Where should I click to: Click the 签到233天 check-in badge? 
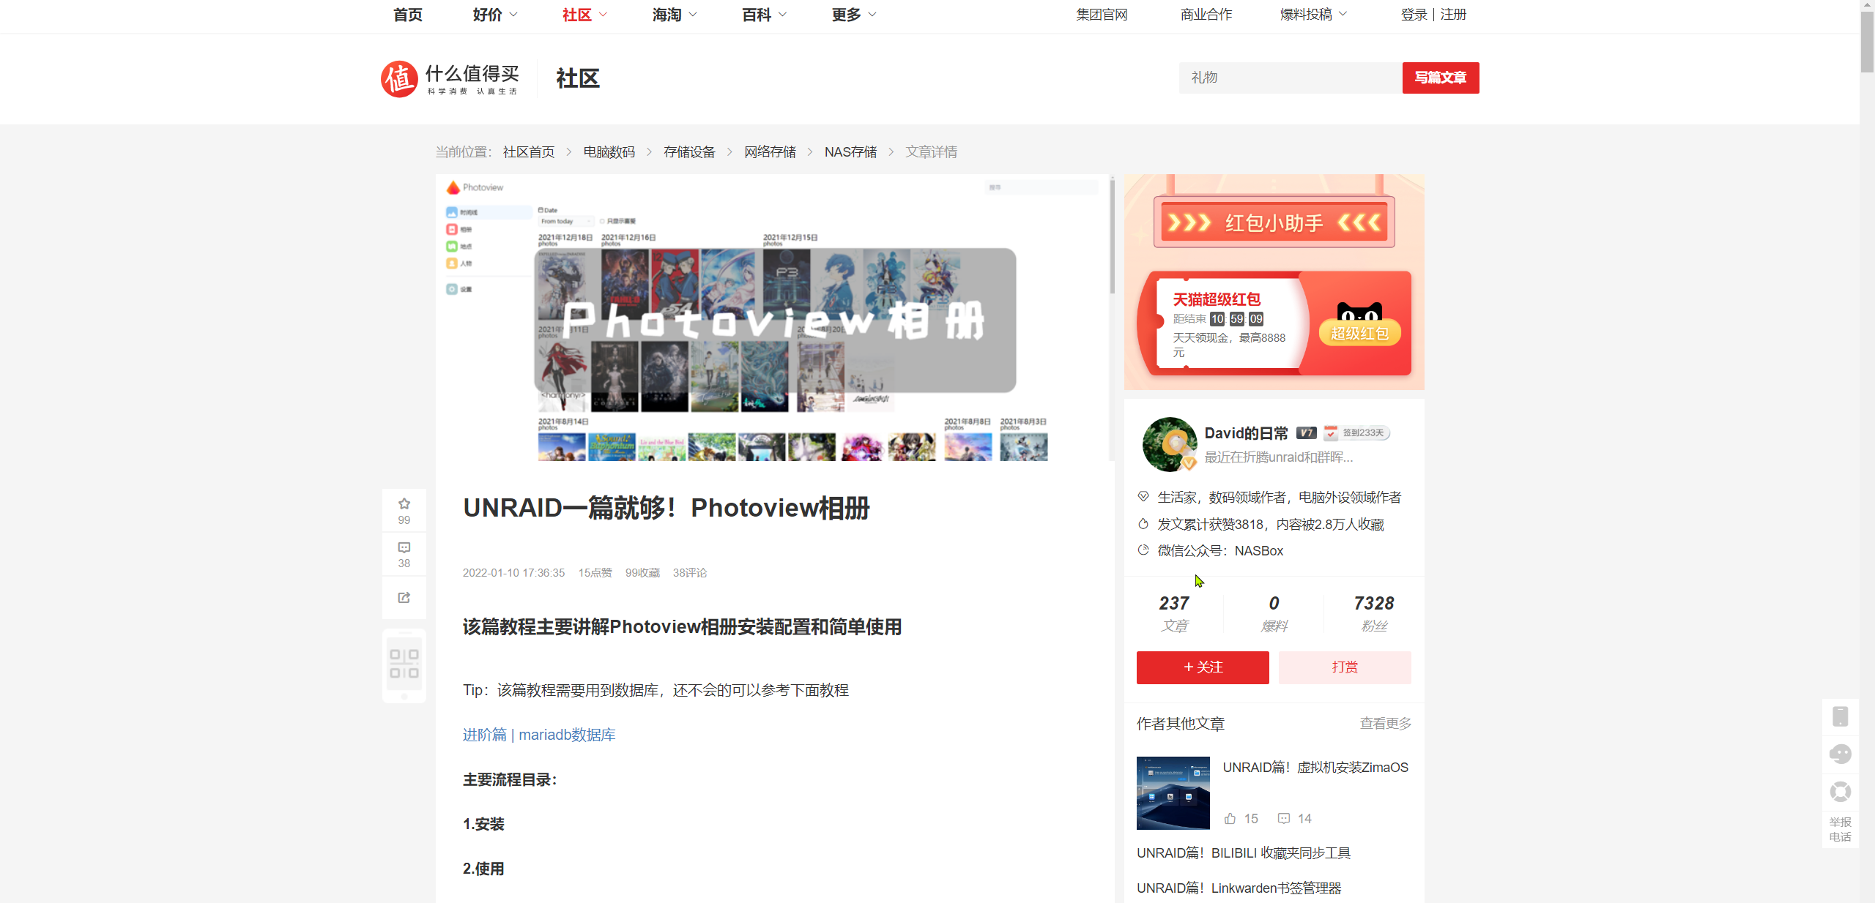(x=1356, y=433)
